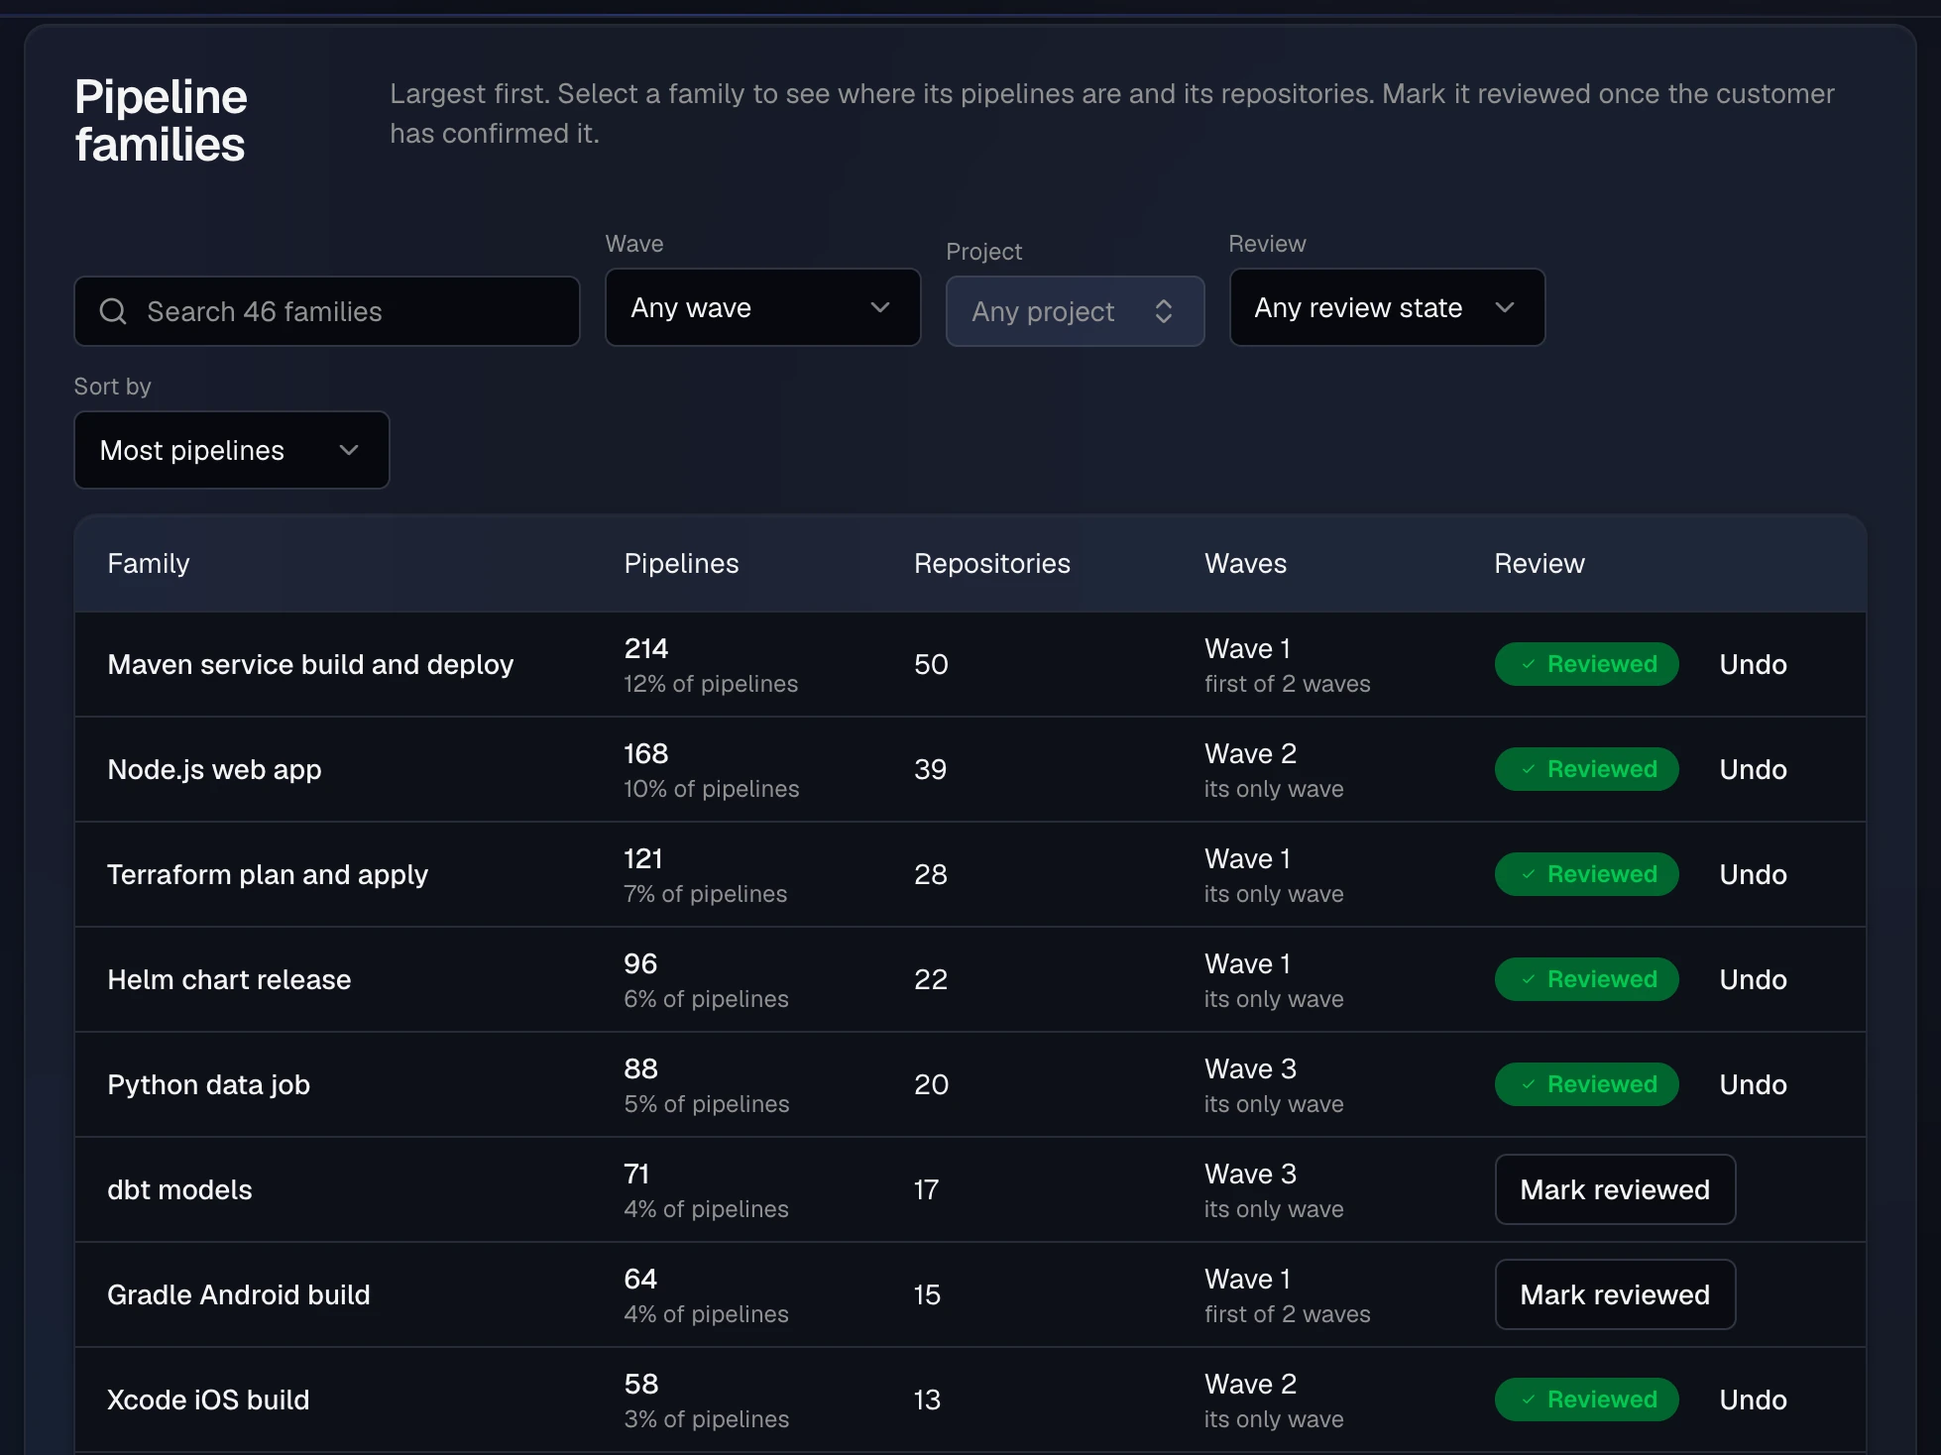Open the Any project combo box

(x=1076, y=311)
